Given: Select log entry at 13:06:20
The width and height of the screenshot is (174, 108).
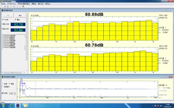Looking at the screenshot, I should [x=9, y=47].
